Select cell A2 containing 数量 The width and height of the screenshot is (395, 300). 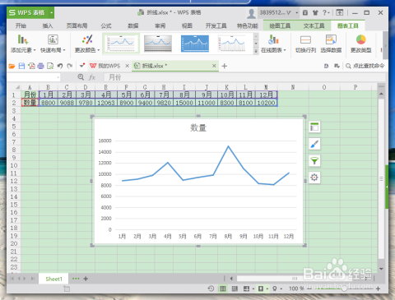[x=30, y=103]
